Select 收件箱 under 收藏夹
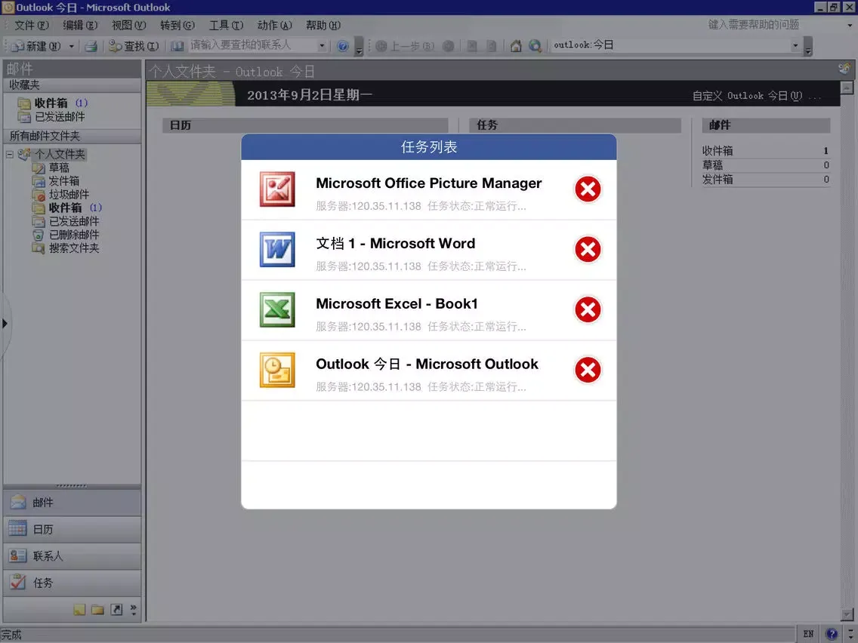Image resolution: width=858 pixels, height=643 pixels. point(52,103)
